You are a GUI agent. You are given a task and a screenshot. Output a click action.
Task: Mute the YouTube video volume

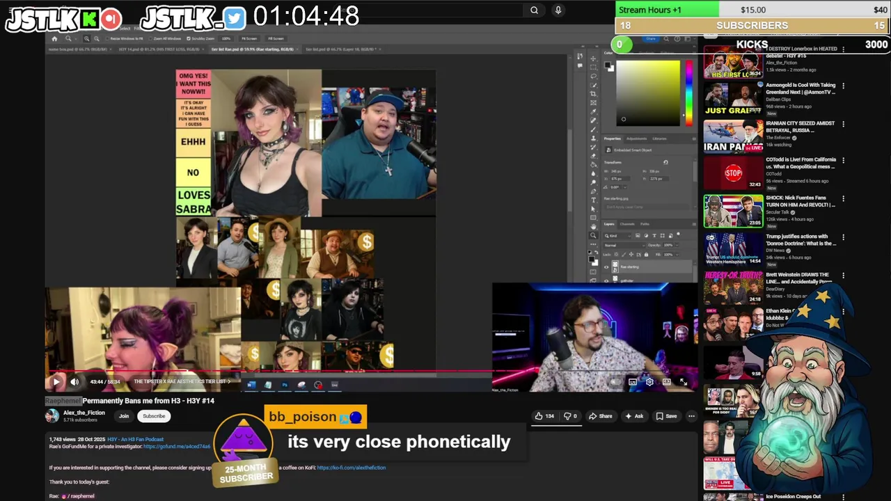(x=74, y=381)
